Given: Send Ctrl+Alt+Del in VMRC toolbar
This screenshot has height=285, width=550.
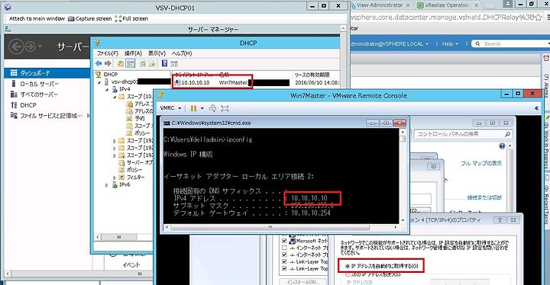Looking at the screenshot, I should click(212, 108).
